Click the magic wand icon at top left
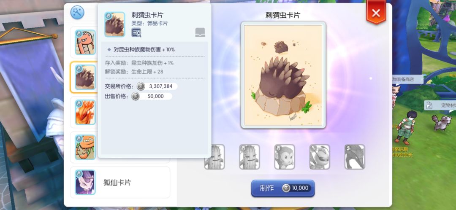The image size is (456, 210). tap(77, 13)
